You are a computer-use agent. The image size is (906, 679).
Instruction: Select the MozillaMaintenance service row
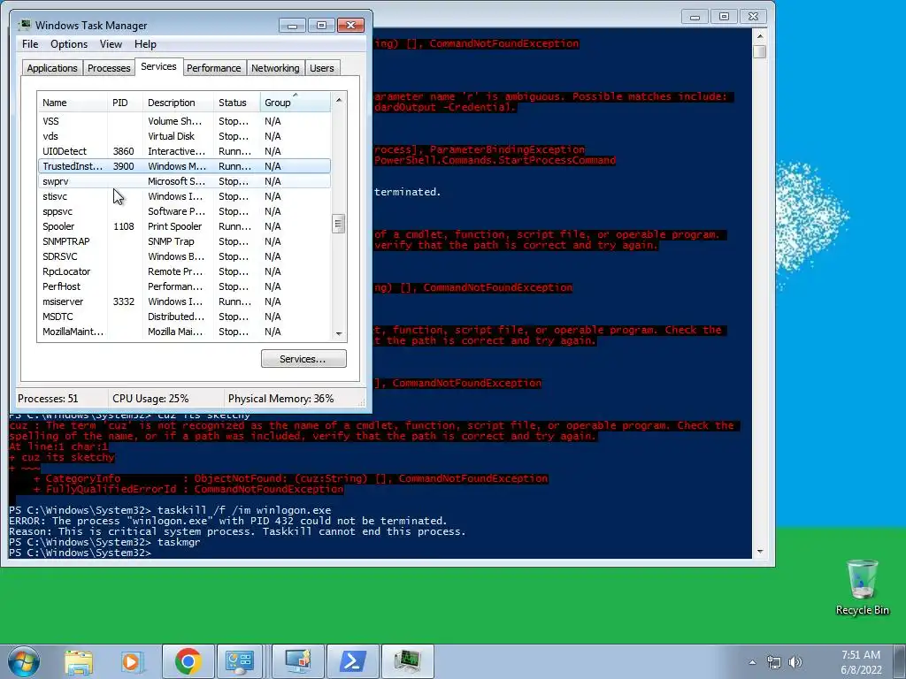(184, 332)
